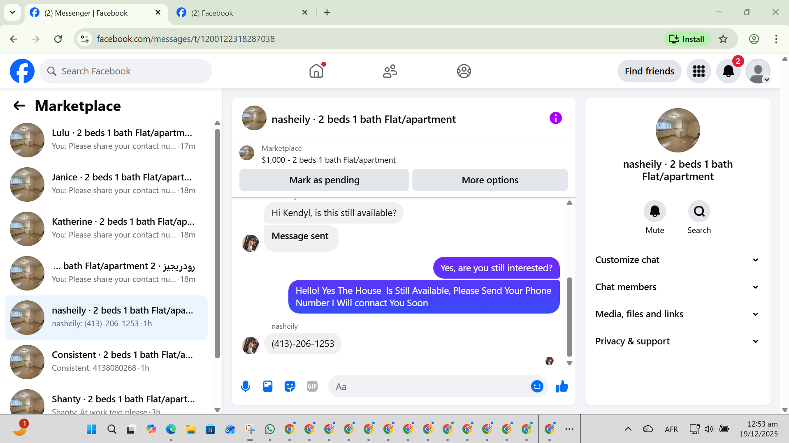Open Consistent conversation in Marketplace list
This screenshot has height=443, width=789.
pyautogui.click(x=106, y=362)
